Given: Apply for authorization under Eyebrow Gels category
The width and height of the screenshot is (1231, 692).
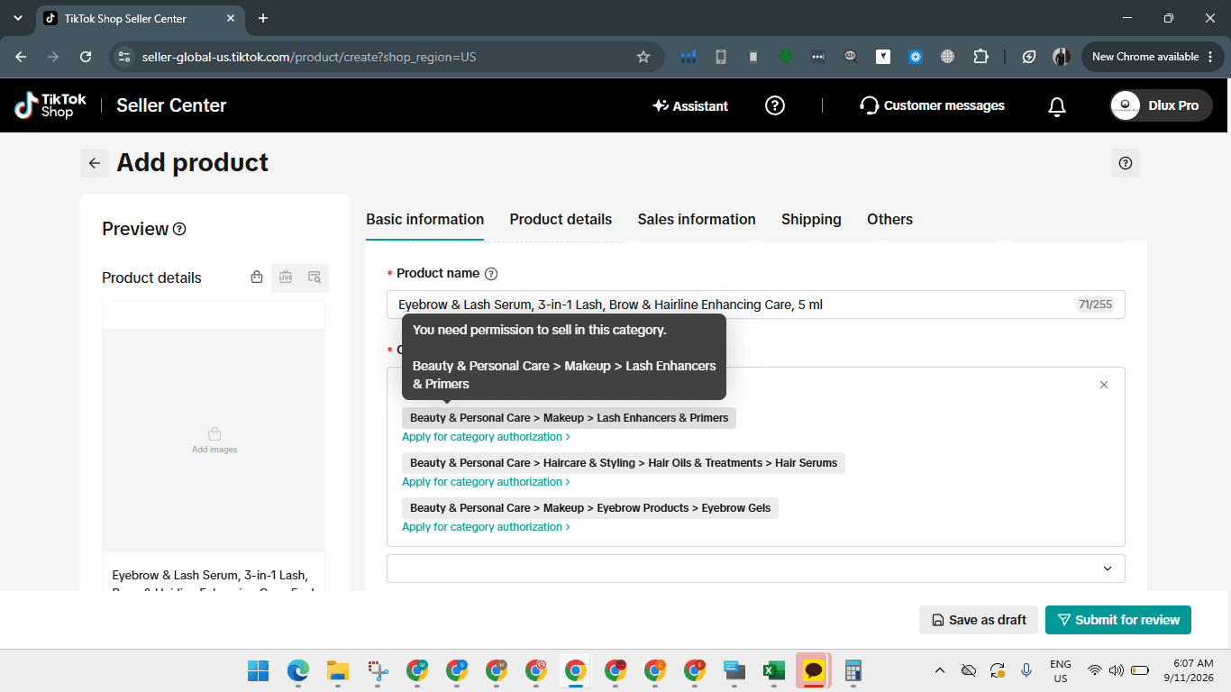Looking at the screenshot, I should pos(486,527).
